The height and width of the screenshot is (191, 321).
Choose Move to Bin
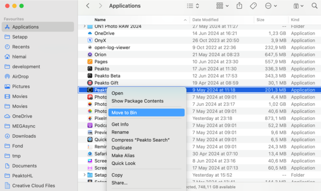(146, 113)
